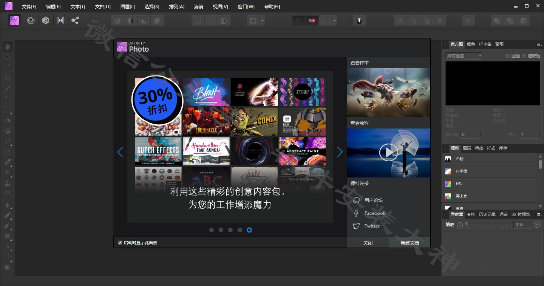Image resolution: width=544 pixels, height=286 pixels.
Task: Select the Selection Brush tool
Action: (x=8, y=89)
